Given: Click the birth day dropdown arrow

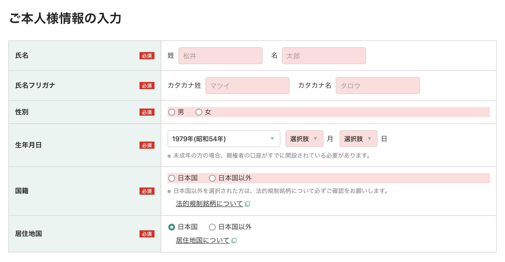Looking at the screenshot, I should point(369,139).
